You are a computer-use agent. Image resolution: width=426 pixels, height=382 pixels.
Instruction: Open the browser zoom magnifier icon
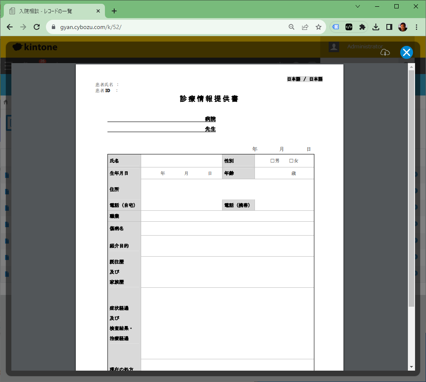coord(292,27)
